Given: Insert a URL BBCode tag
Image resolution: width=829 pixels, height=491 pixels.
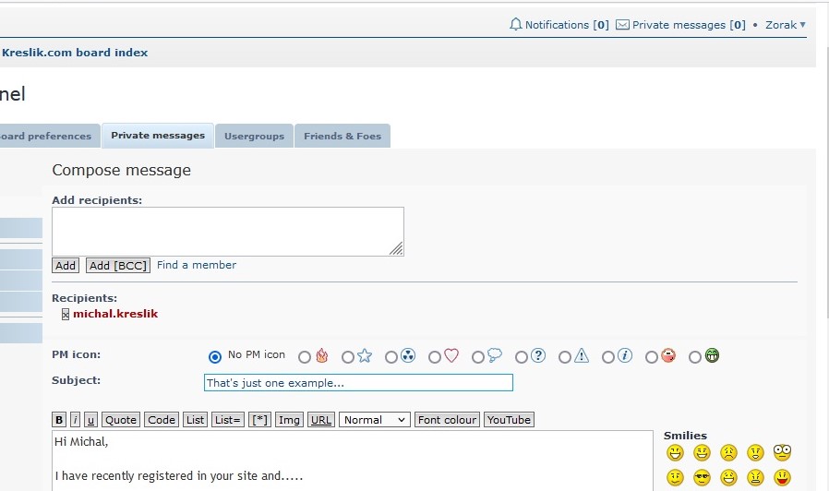Looking at the screenshot, I should tap(321, 420).
